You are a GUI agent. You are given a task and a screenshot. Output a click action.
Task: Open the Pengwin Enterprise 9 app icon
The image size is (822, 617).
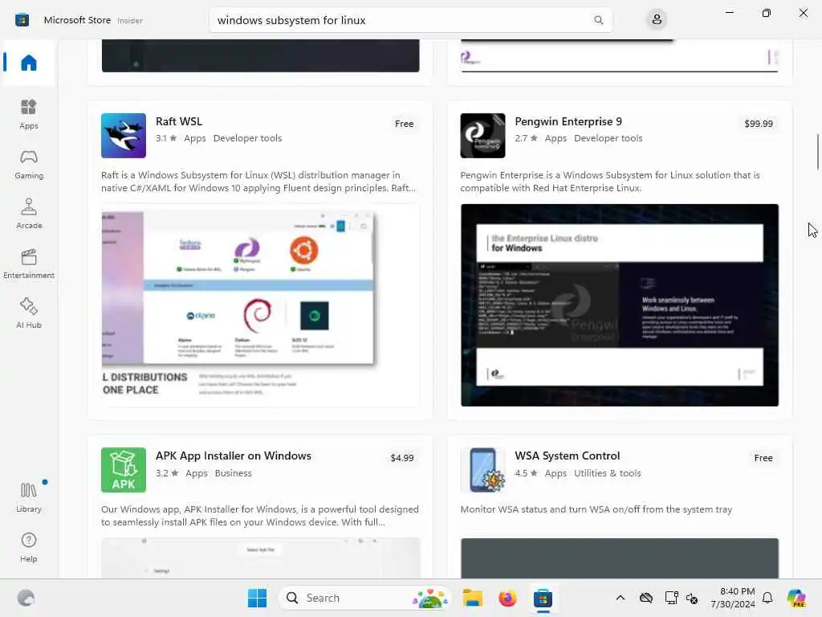482,135
